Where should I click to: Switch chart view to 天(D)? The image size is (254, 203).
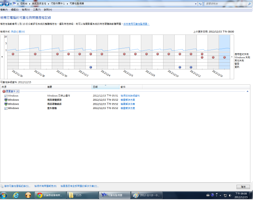click(x=14, y=32)
